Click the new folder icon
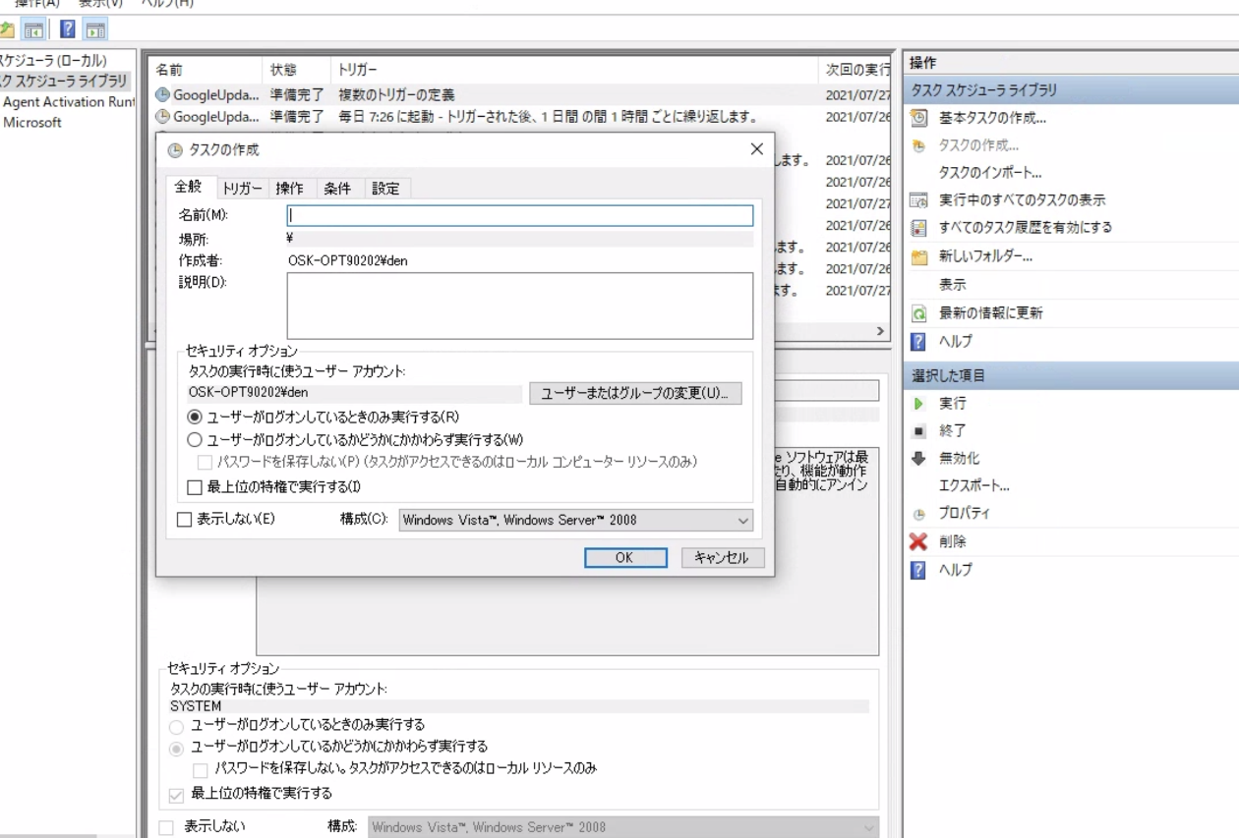Screen dimensions: 1239x838 point(918,257)
